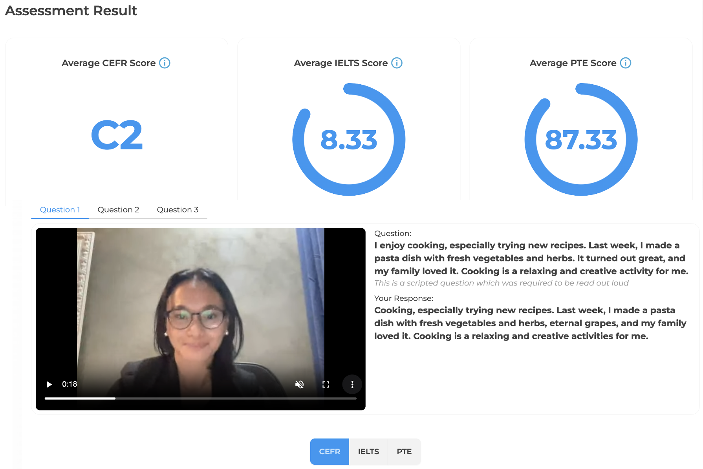Switch to the Question 1 tab
703x469 pixels.
point(60,210)
